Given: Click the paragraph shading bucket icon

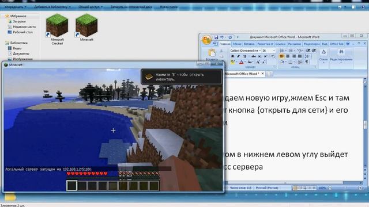Looking at the screenshot, I should (282, 62).
